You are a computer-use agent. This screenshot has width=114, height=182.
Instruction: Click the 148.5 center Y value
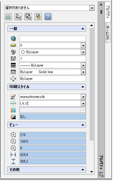[52, 141]
